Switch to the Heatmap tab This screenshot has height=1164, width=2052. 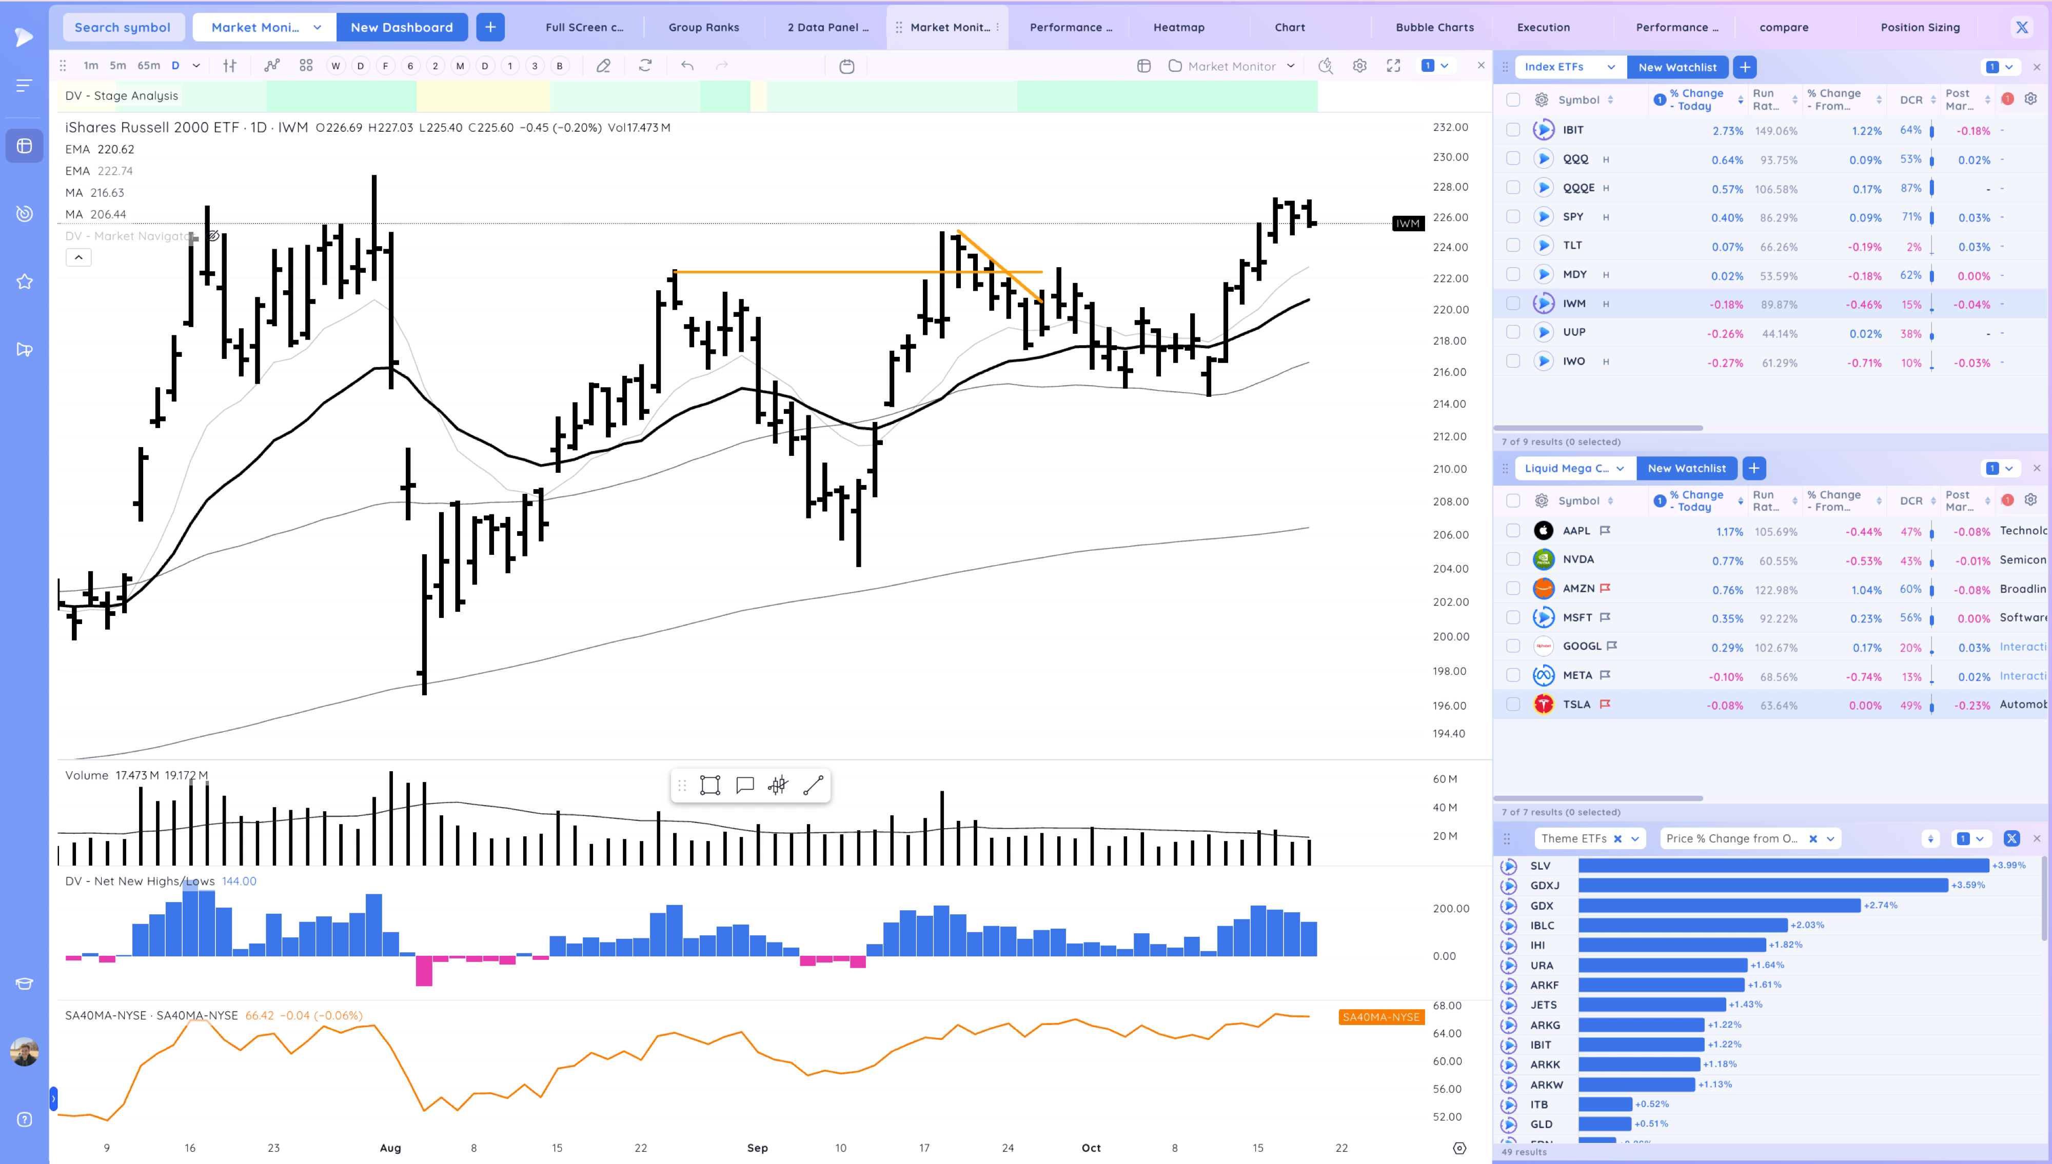(1178, 27)
